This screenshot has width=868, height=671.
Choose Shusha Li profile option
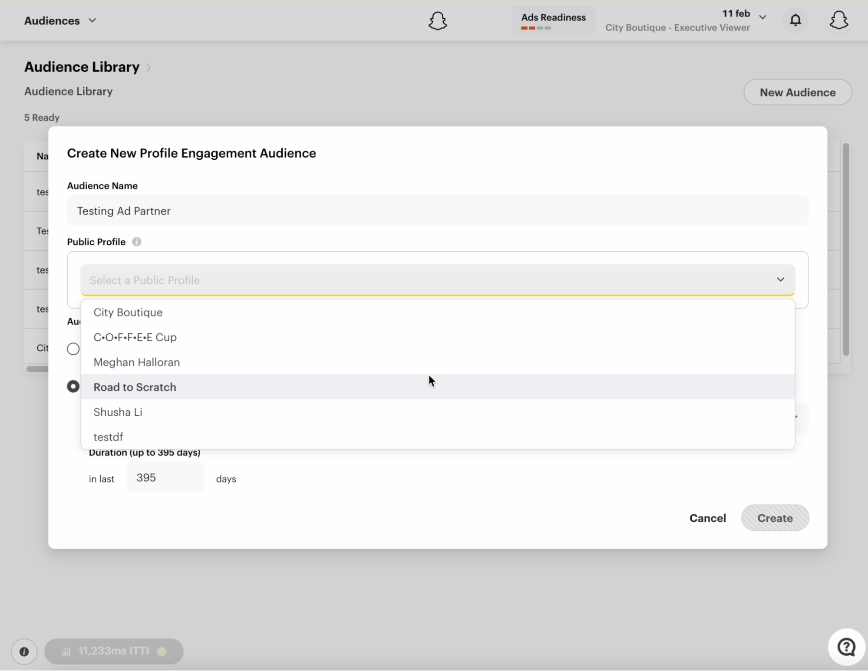437,412
